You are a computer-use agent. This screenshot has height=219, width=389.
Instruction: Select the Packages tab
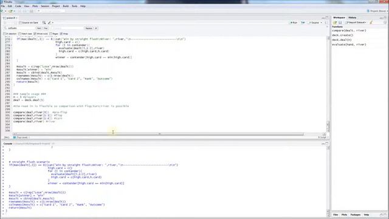(355, 215)
